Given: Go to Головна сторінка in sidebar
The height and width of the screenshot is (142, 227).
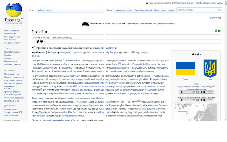Looking at the screenshot, I should click(12, 31).
